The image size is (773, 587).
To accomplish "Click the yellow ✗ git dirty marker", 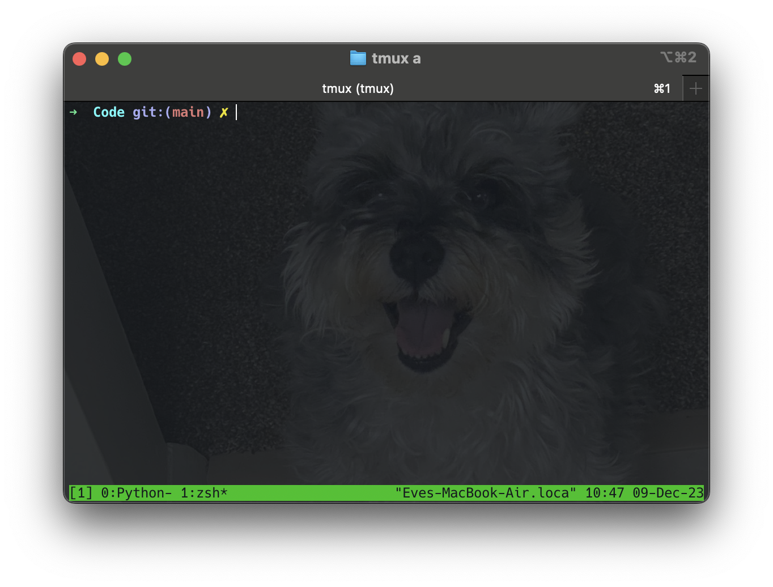I will click(x=223, y=112).
